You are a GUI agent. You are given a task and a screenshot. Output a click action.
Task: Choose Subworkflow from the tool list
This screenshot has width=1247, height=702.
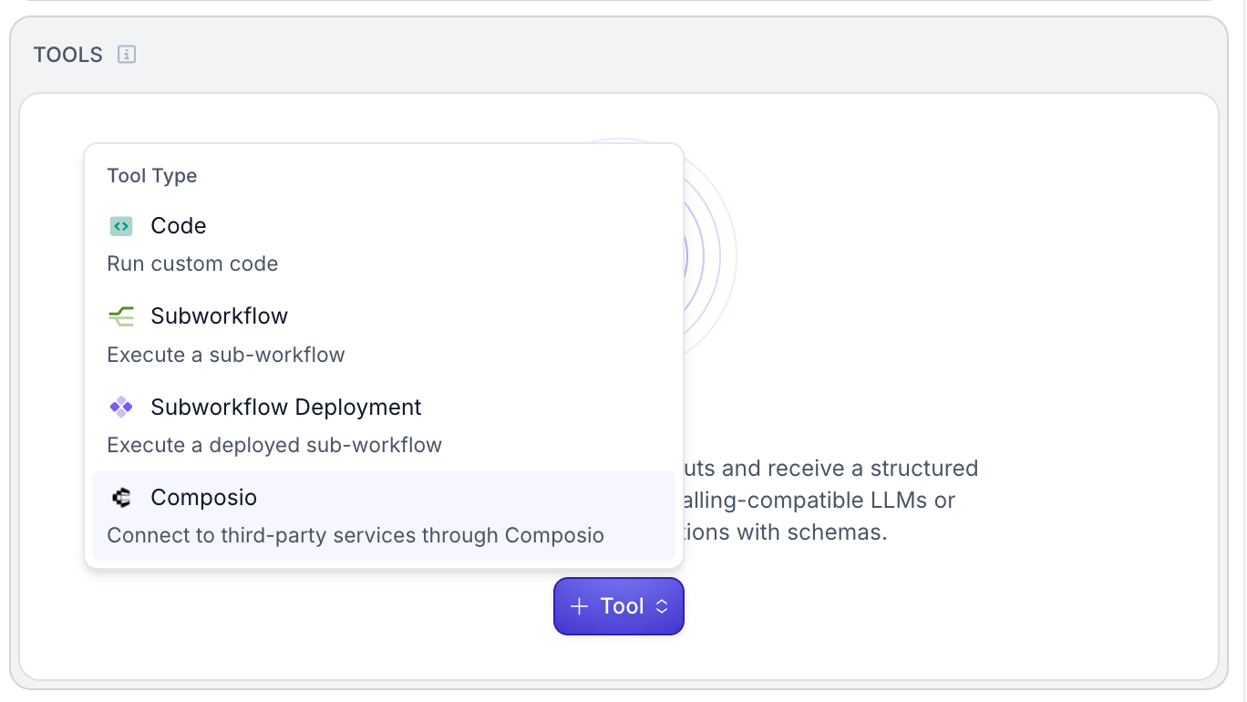[x=219, y=316]
